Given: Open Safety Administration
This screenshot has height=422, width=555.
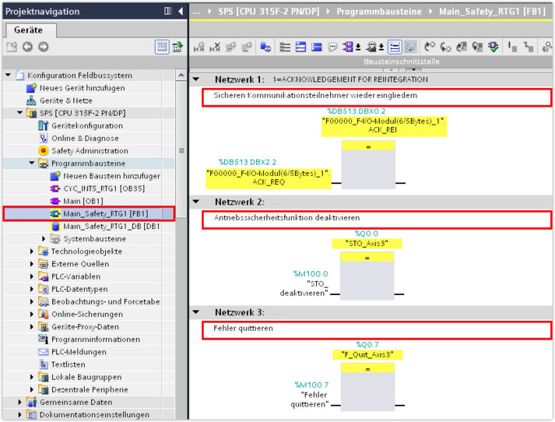Looking at the screenshot, I should (x=90, y=150).
